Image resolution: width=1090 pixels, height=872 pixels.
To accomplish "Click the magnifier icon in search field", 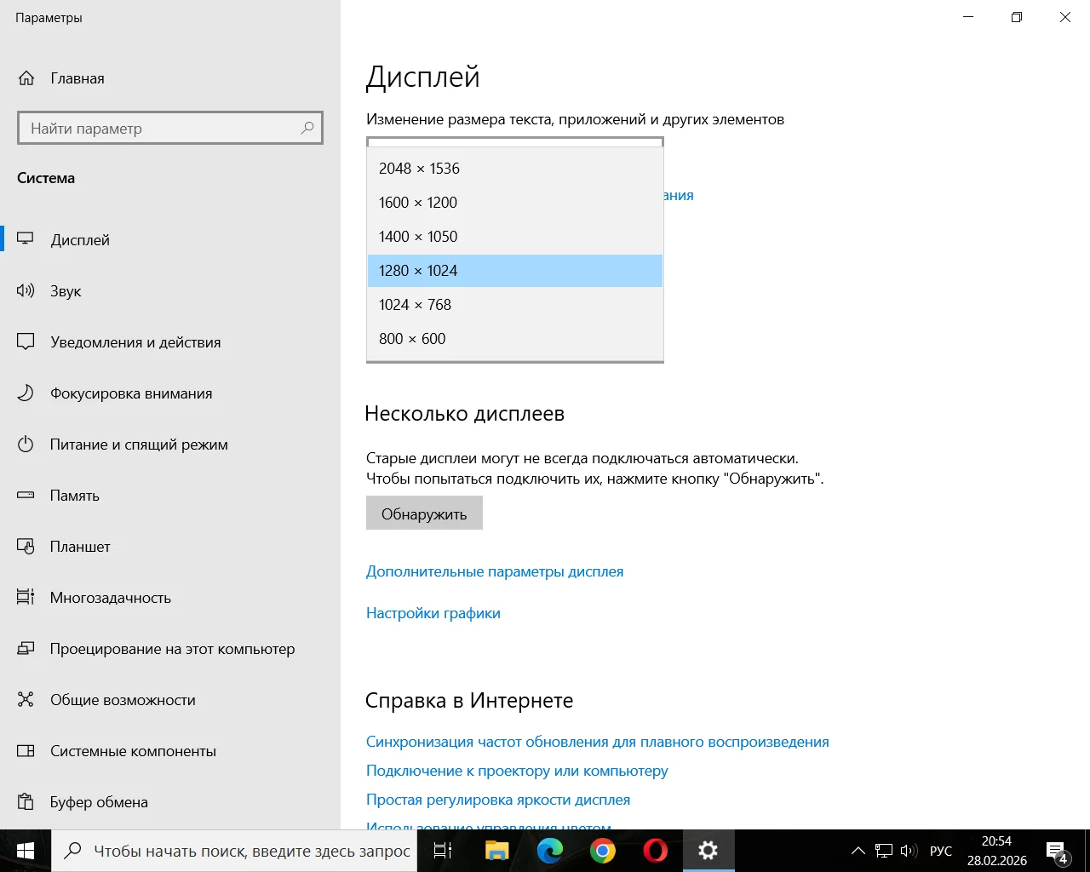I will click(307, 128).
